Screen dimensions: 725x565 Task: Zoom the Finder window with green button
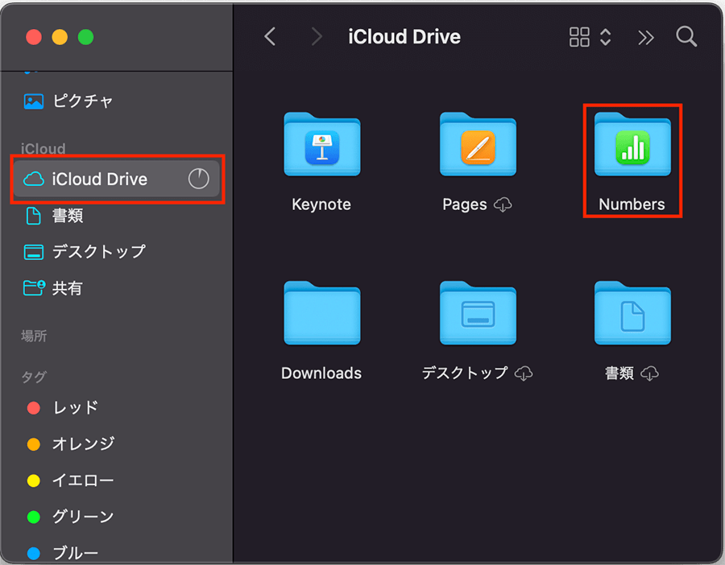[85, 37]
